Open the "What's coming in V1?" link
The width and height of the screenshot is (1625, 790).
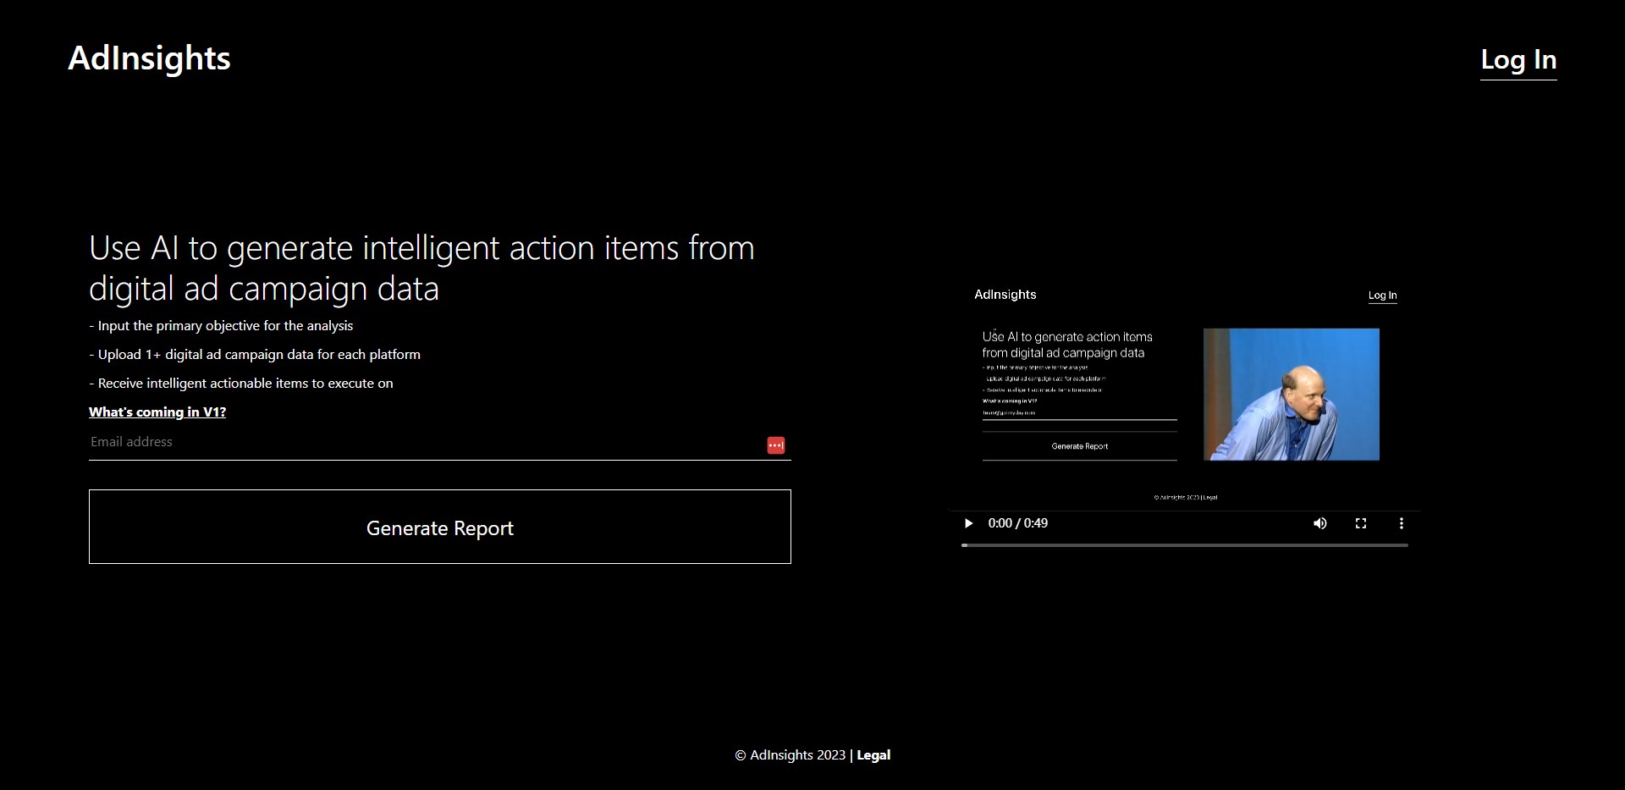click(x=157, y=412)
